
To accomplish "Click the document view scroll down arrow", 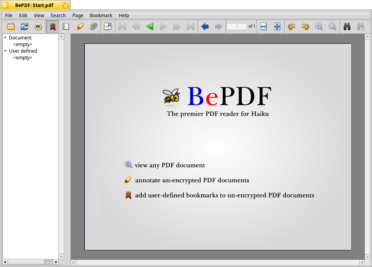I will click(x=367, y=257).
